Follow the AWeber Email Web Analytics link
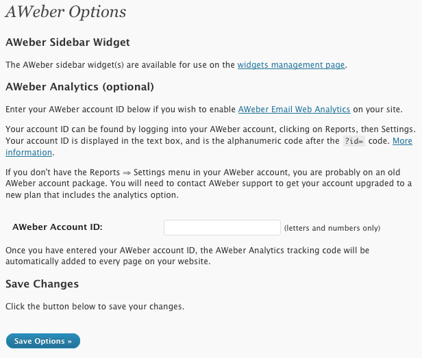The height and width of the screenshot is (358, 422). [294, 110]
